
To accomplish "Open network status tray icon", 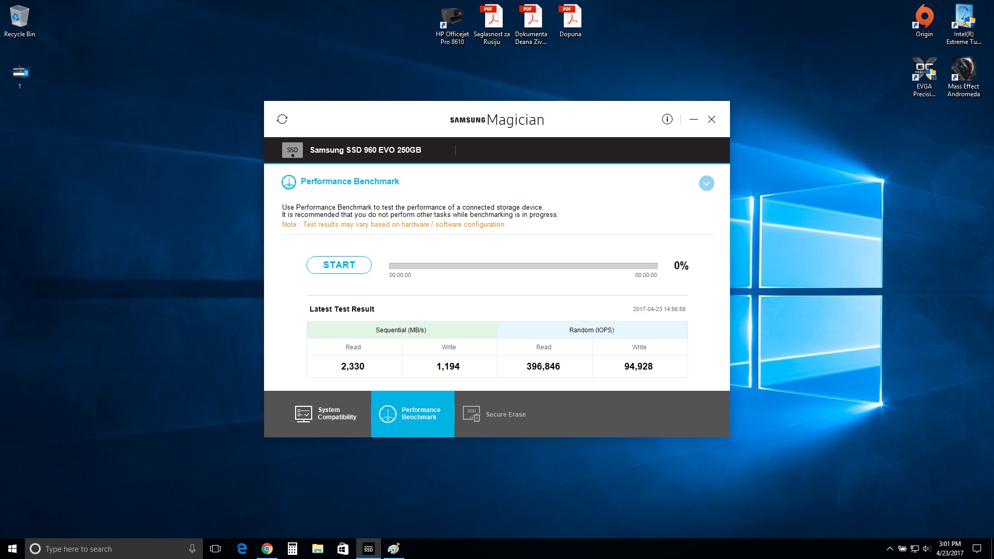I will tap(915, 549).
